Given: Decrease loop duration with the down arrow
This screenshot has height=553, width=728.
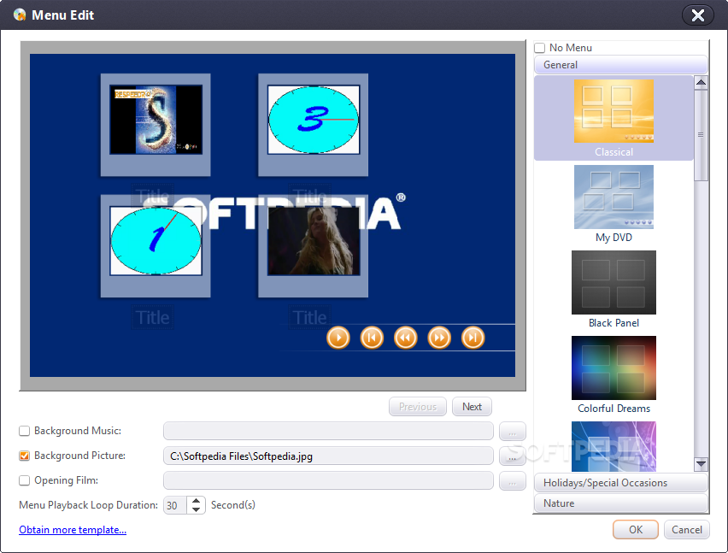Looking at the screenshot, I should [196, 509].
